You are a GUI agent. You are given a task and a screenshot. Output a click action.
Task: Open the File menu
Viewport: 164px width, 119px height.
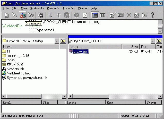click(x=6, y=8)
